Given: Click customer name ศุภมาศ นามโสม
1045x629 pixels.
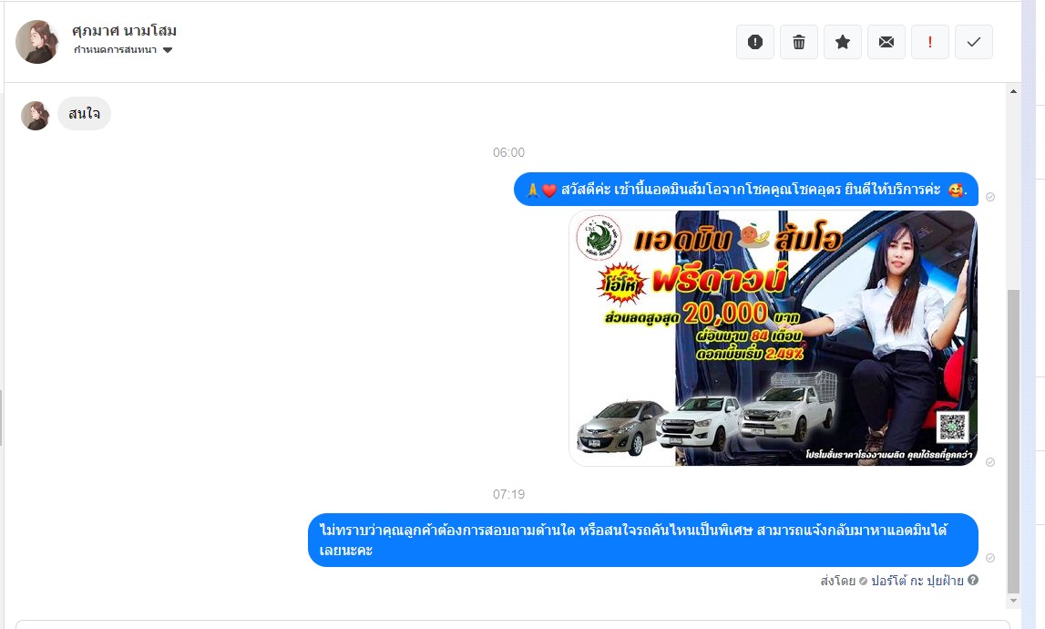Looking at the screenshot, I should 125,31.
